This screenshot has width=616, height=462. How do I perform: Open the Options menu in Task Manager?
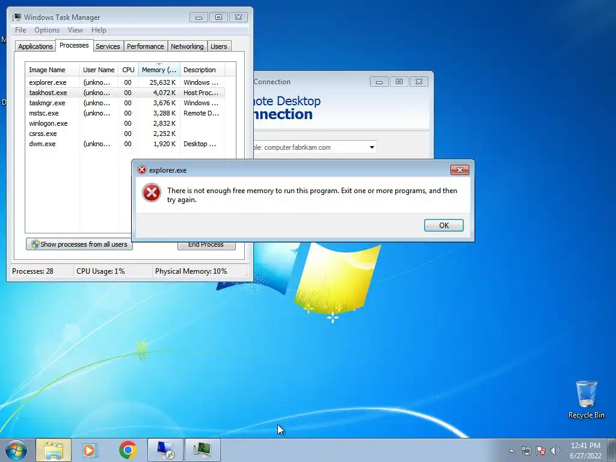tap(47, 30)
